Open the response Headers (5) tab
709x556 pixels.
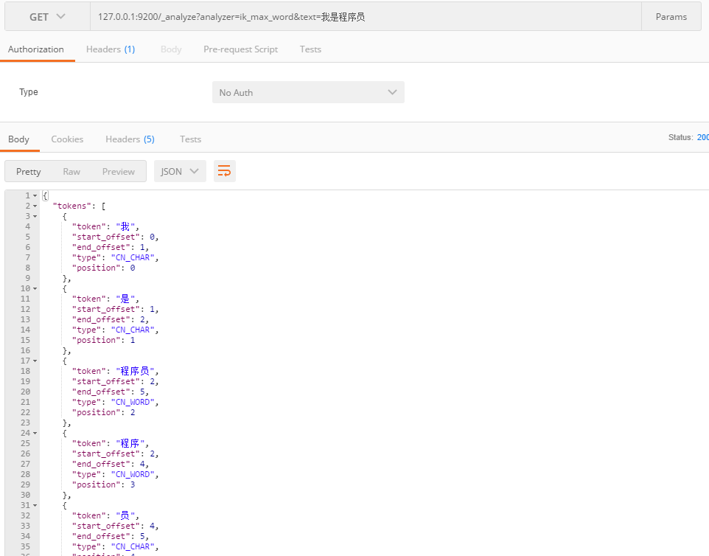pyautogui.click(x=130, y=139)
